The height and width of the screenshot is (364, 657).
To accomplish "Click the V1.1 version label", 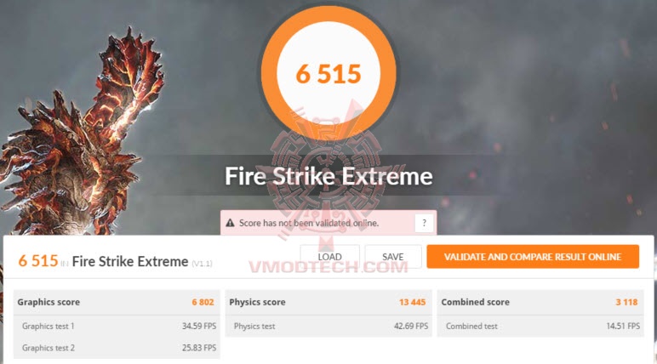I will click(x=202, y=264).
